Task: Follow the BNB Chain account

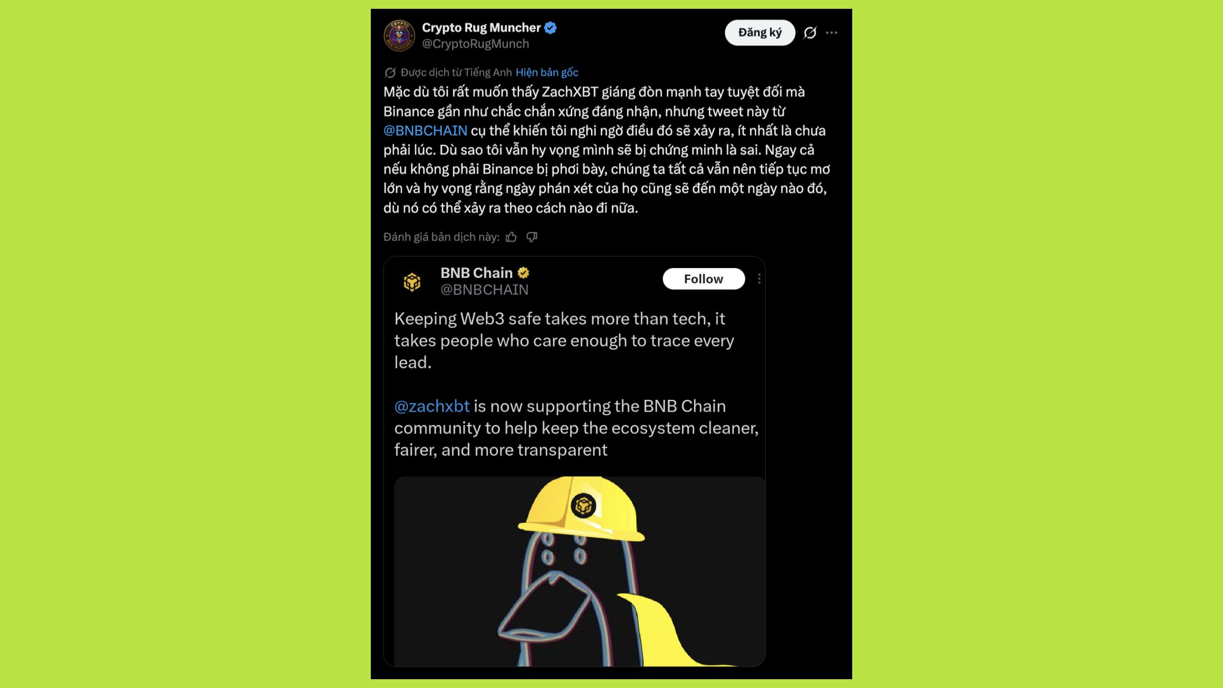Action: 703,279
